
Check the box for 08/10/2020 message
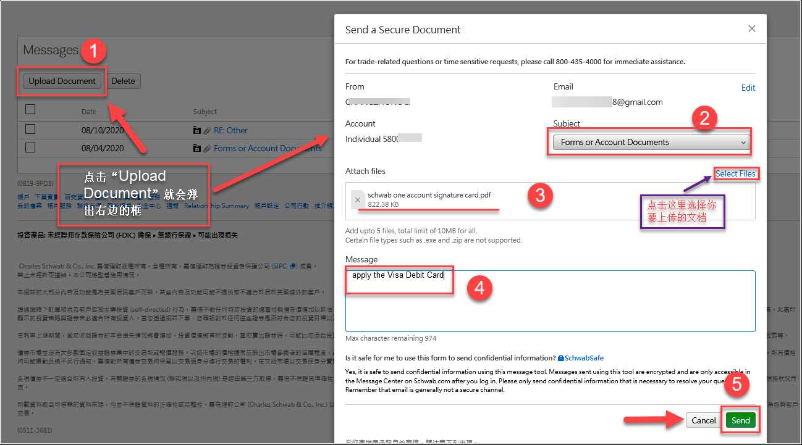click(30, 130)
